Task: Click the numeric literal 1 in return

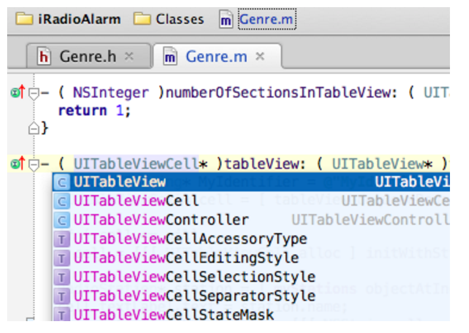Action: (x=120, y=111)
